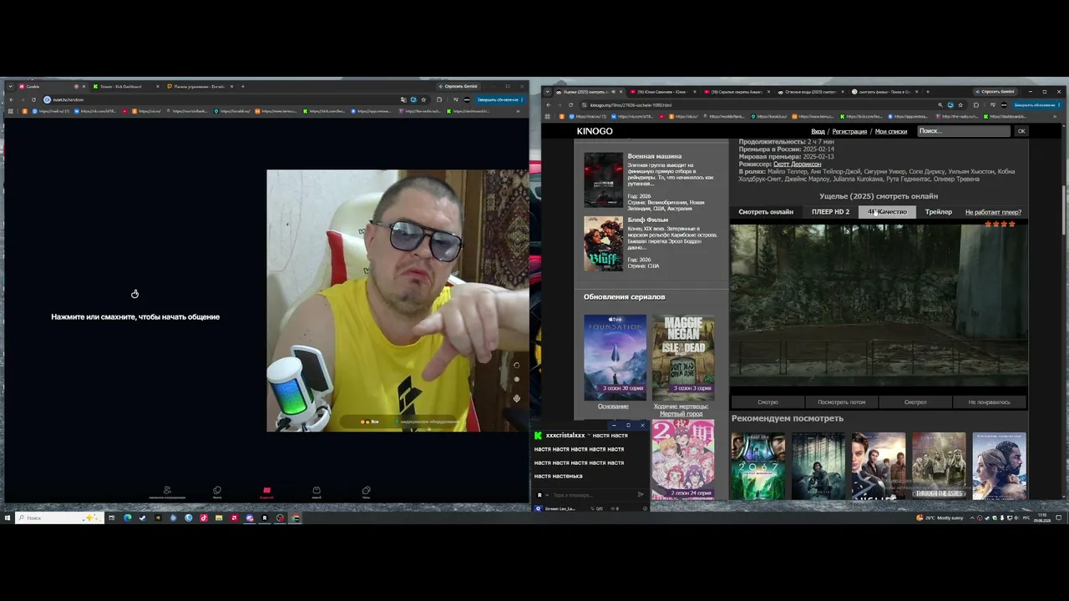Select the Смотреть онлайн player tab
This screenshot has width=1069, height=601.
(766, 212)
